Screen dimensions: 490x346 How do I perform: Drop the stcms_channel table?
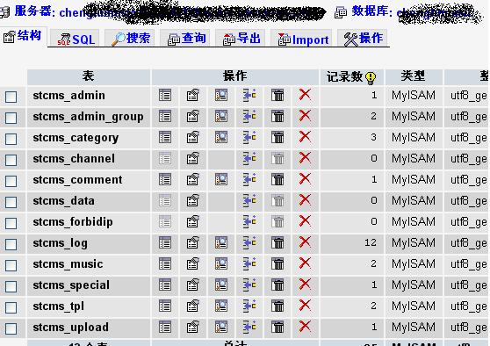[x=305, y=158]
